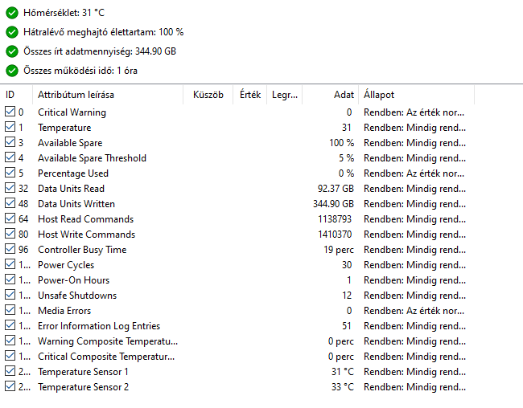Select the Percentage Used row
The height and width of the screenshot is (408, 523).
click(x=73, y=173)
